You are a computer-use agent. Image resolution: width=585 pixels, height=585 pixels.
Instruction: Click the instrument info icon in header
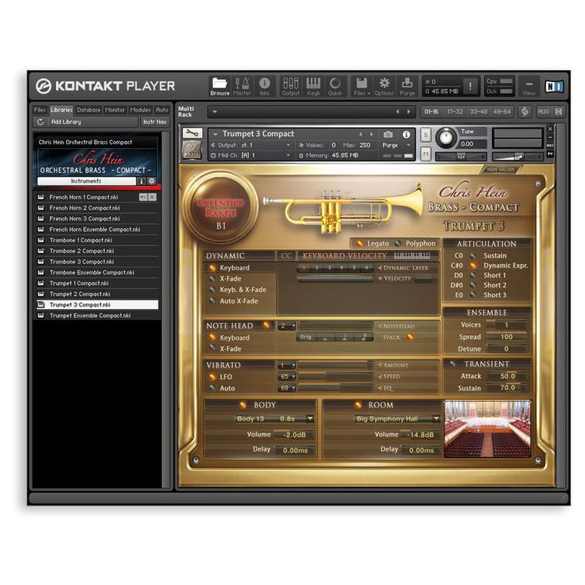click(407, 135)
